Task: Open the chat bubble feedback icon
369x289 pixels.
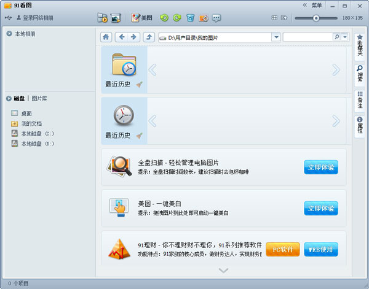Action: (x=216, y=18)
